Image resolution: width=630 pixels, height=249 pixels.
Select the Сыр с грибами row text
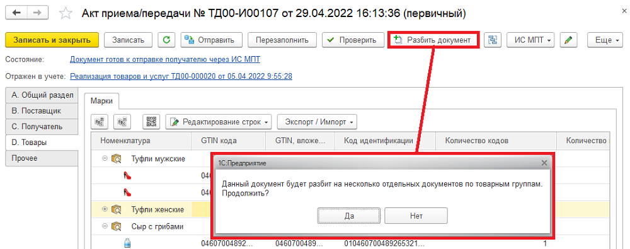click(157, 226)
